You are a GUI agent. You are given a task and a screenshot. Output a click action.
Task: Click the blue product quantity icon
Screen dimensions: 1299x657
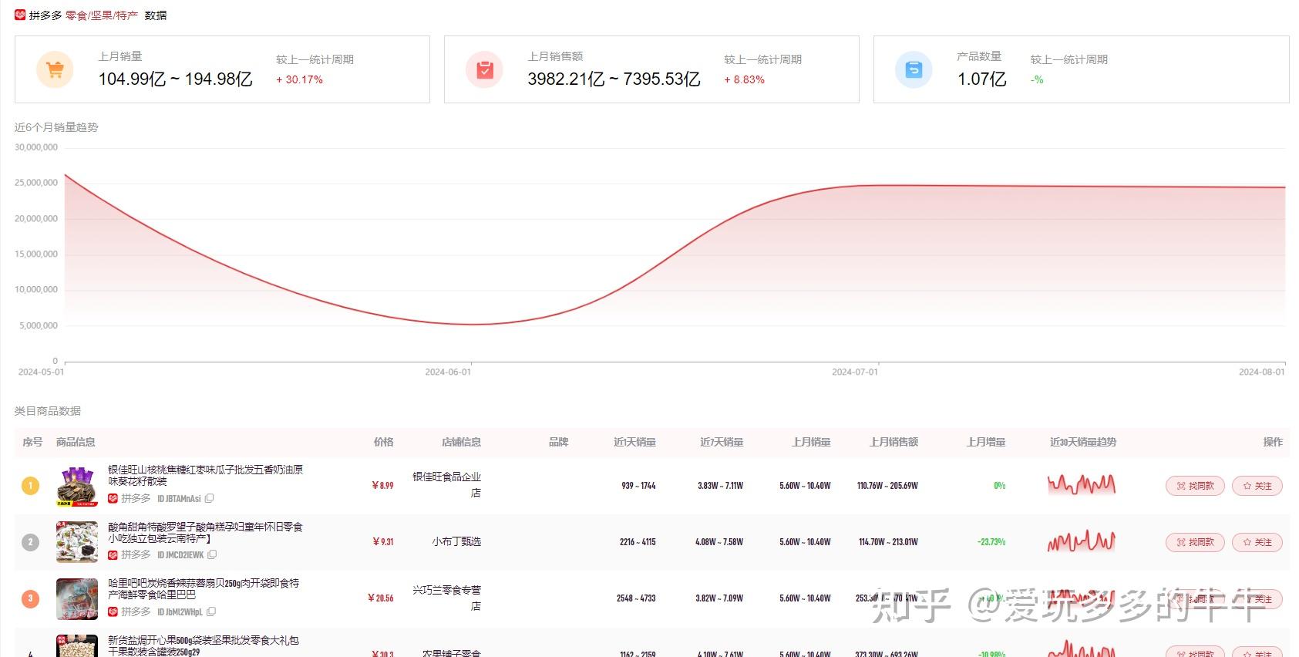click(x=914, y=70)
